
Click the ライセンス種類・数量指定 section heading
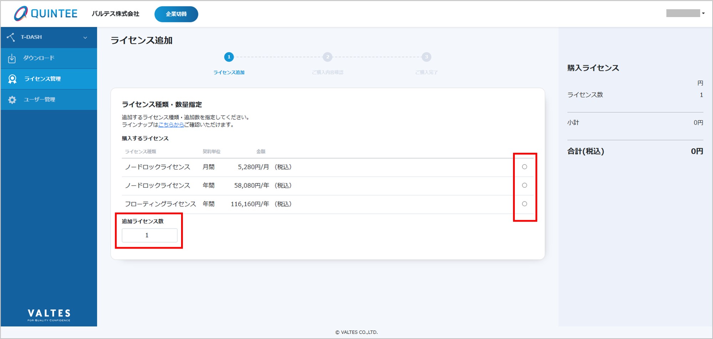[162, 104]
